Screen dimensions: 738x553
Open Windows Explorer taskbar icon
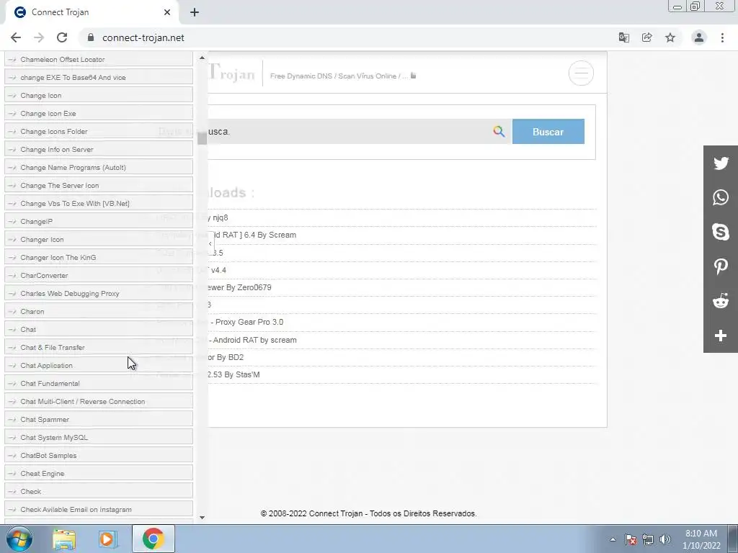click(x=64, y=539)
